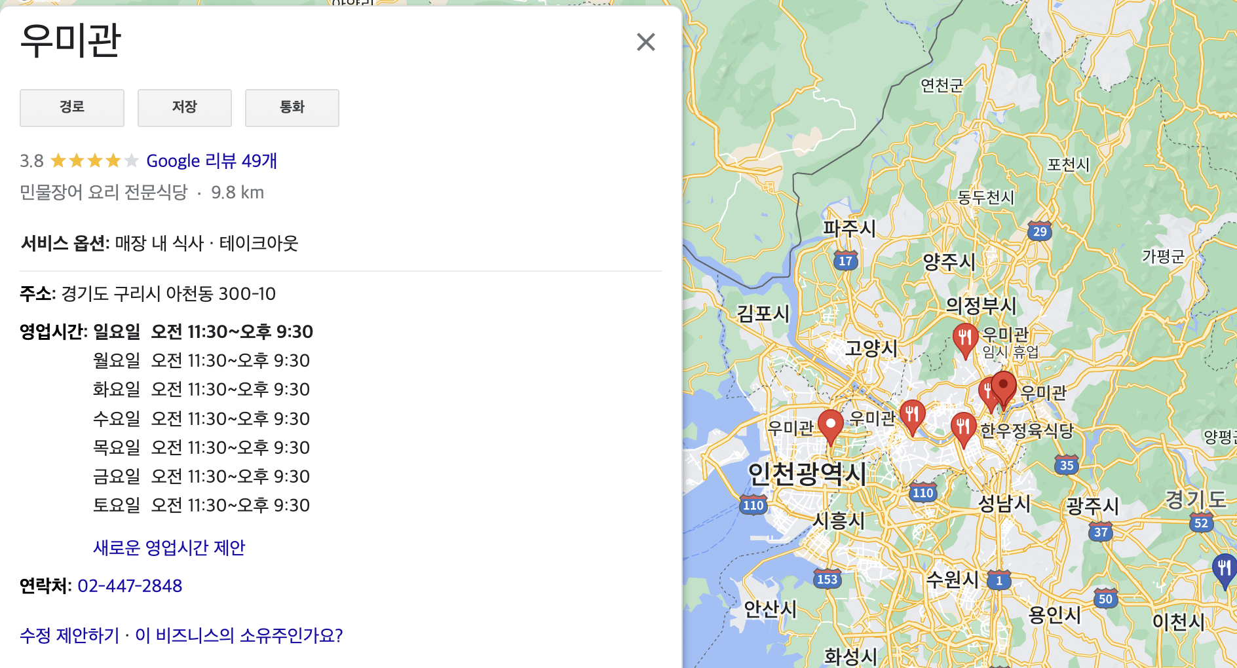
Task: Click 가평군 map label
Action: click(1163, 256)
